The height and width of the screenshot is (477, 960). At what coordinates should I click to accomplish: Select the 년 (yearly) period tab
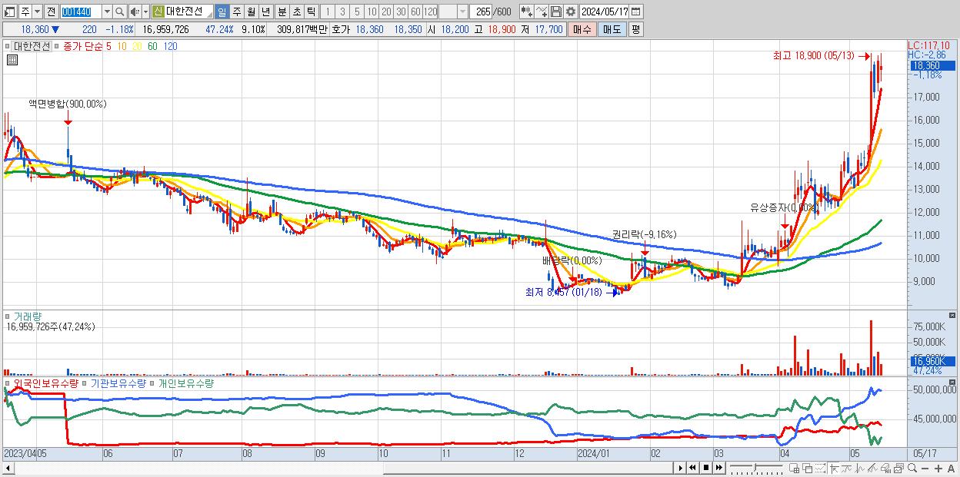click(265, 12)
